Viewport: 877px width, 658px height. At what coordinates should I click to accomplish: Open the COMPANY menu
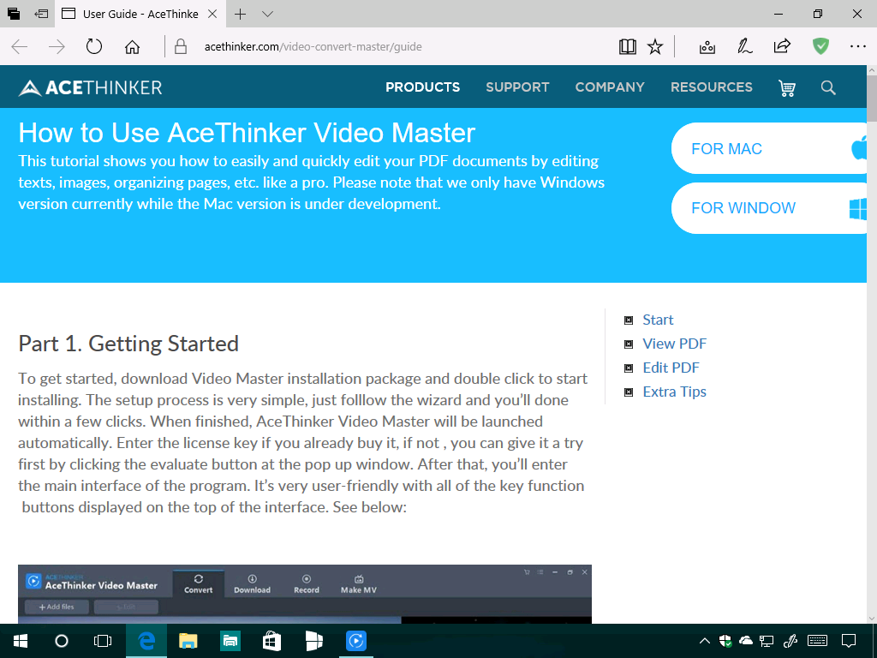(x=610, y=87)
